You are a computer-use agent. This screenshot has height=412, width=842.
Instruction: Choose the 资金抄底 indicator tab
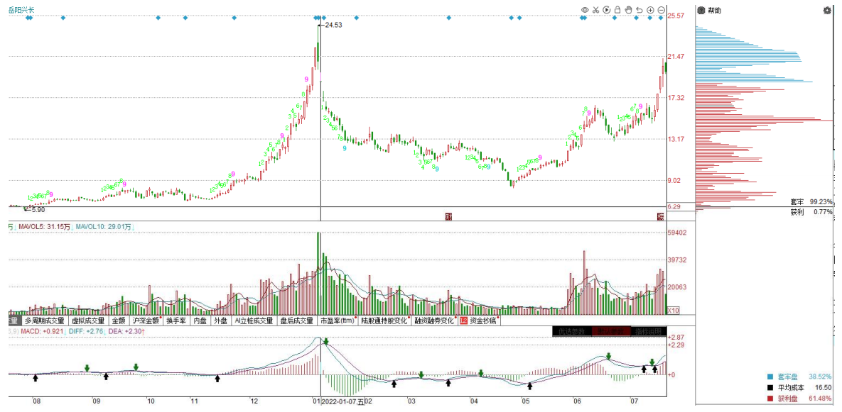pyautogui.click(x=482, y=321)
